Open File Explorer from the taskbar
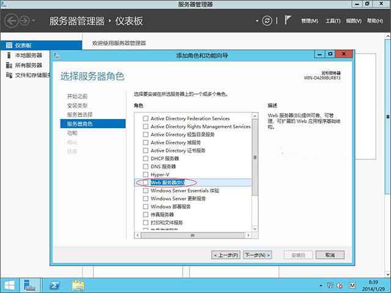The width and height of the screenshot is (391, 293). (x=78, y=286)
